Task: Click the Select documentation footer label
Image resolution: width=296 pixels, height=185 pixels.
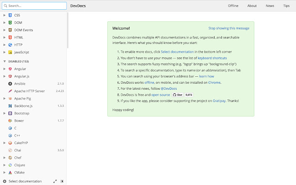Action: coord(25,181)
